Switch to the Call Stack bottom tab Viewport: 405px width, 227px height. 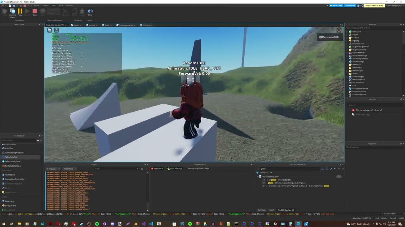pos(262,210)
